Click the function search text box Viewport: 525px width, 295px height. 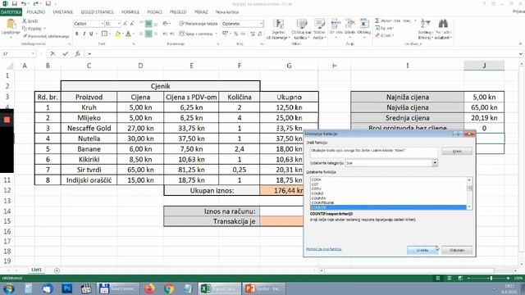tap(374, 152)
